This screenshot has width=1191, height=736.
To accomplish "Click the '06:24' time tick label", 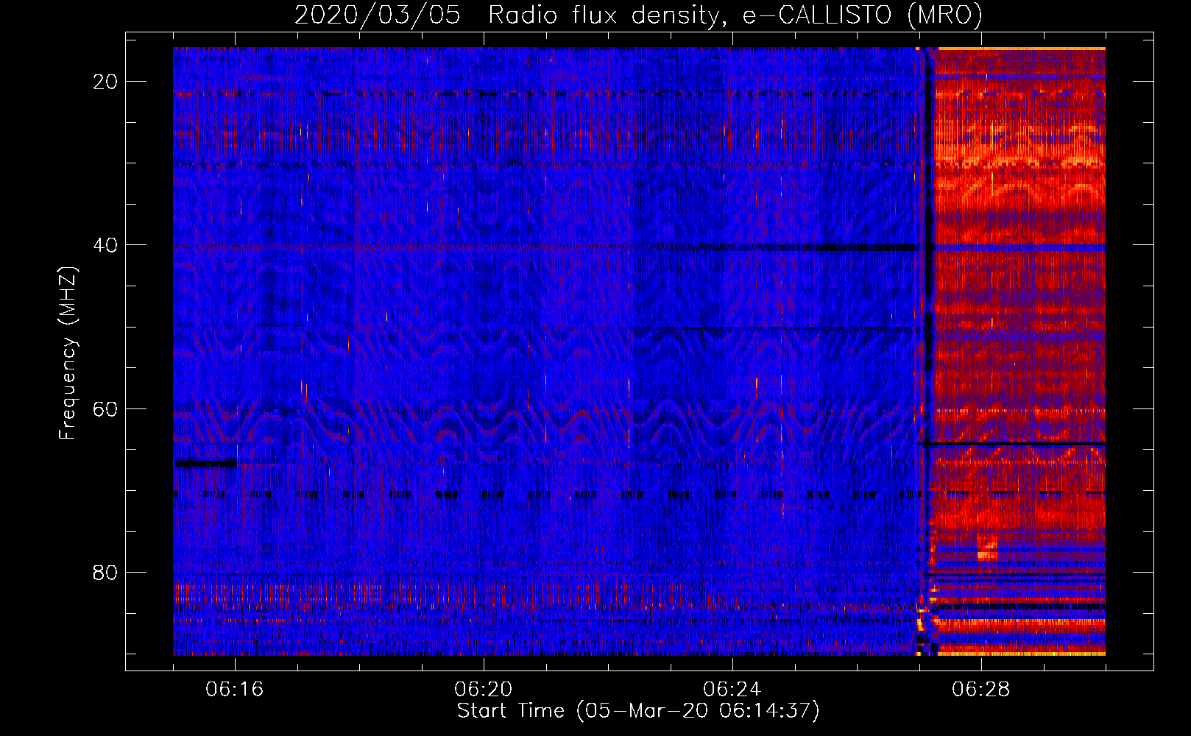I will pyautogui.click(x=732, y=690).
